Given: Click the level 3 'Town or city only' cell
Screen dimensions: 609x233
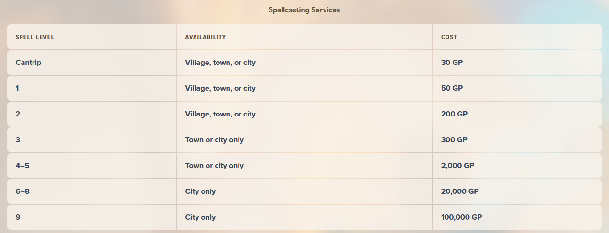Looking at the screenshot, I should point(304,140).
